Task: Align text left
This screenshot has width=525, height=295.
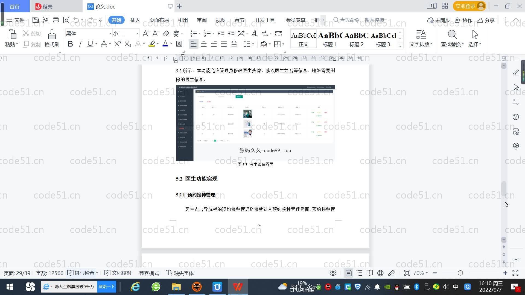Action: pos(193,44)
